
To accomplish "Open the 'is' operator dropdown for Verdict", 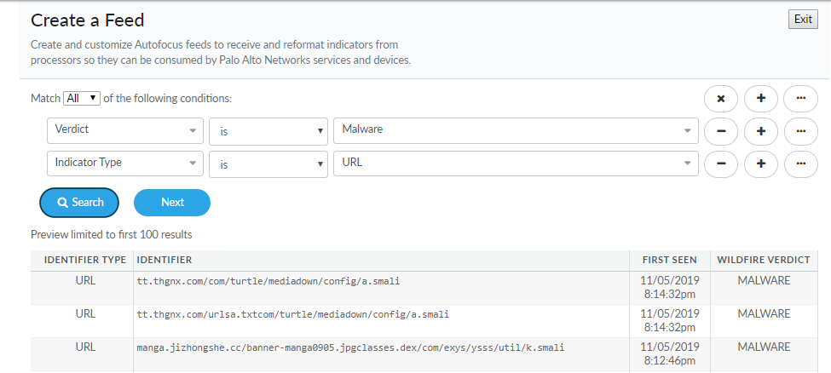I will (x=268, y=131).
